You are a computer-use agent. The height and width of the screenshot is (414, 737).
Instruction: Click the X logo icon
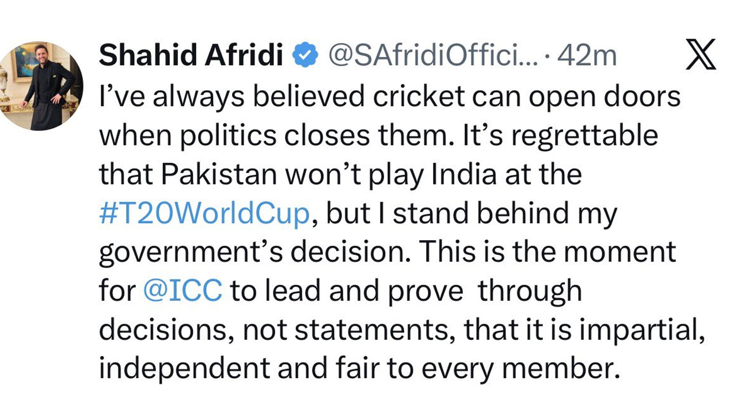(701, 55)
